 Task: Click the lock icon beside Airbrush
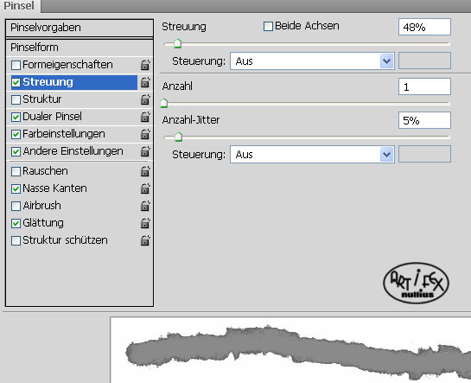pyautogui.click(x=145, y=206)
